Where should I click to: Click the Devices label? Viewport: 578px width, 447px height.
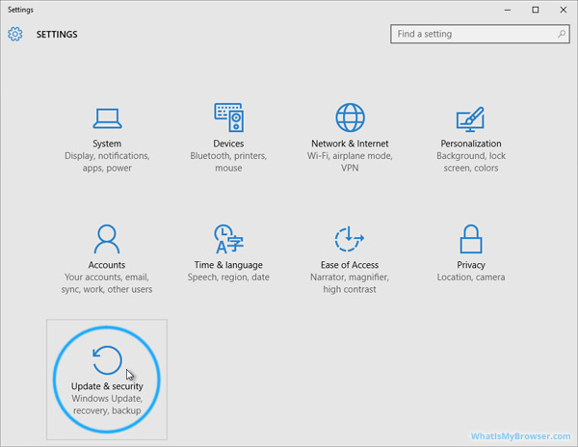pos(228,144)
